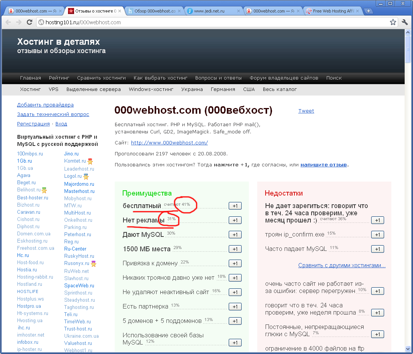This screenshot has height=354, width=413.
Task: Select 'Украина' in the submenu
Action: tap(192, 89)
